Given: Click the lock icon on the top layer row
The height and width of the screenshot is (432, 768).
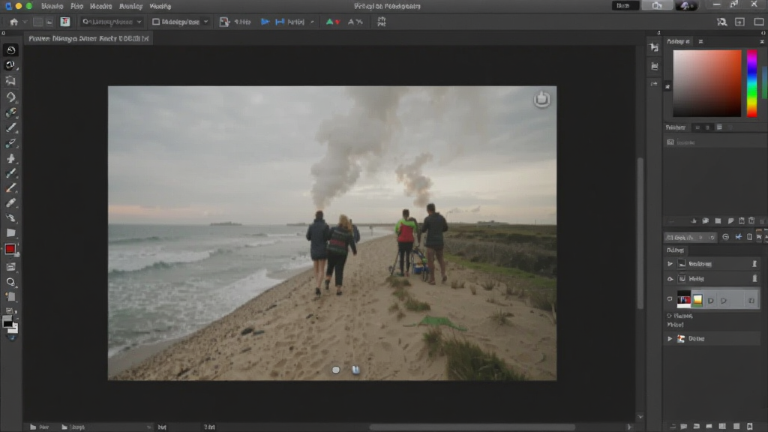Looking at the screenshot, I should pos(754,263).
